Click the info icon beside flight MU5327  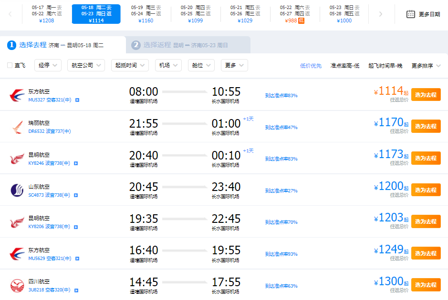[x=77, y=100]
